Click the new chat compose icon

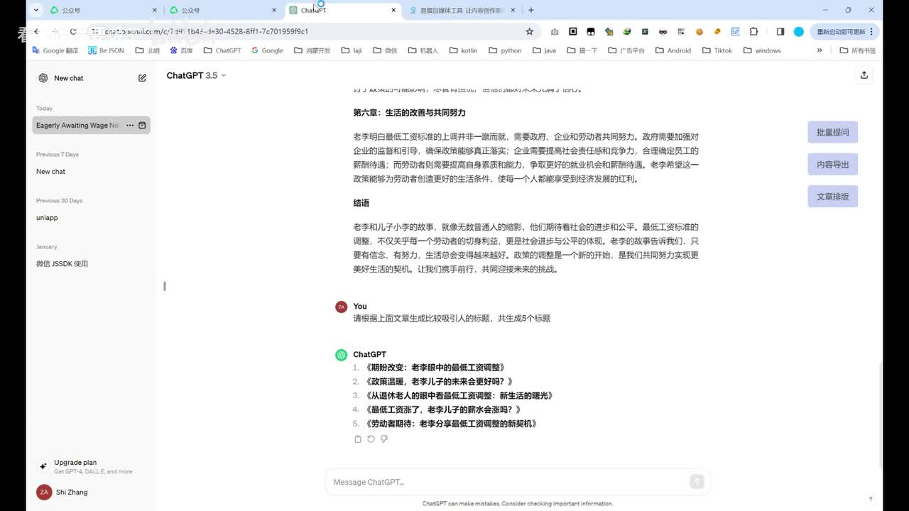(x=142, y=78)
